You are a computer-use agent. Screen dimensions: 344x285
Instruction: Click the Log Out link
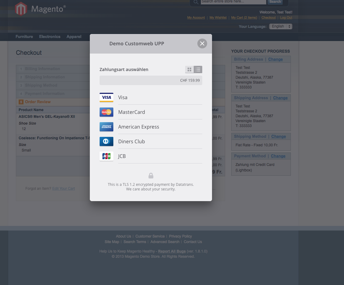pyautogui.click(x=286, y=17)
